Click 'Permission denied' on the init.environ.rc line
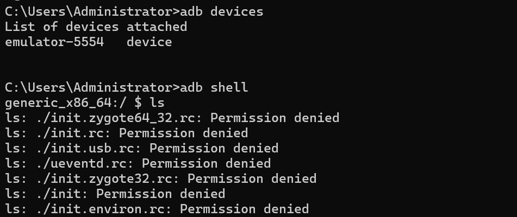Image resolution: width=517 pixels, height=217 pixels. (x=244, y=208)
